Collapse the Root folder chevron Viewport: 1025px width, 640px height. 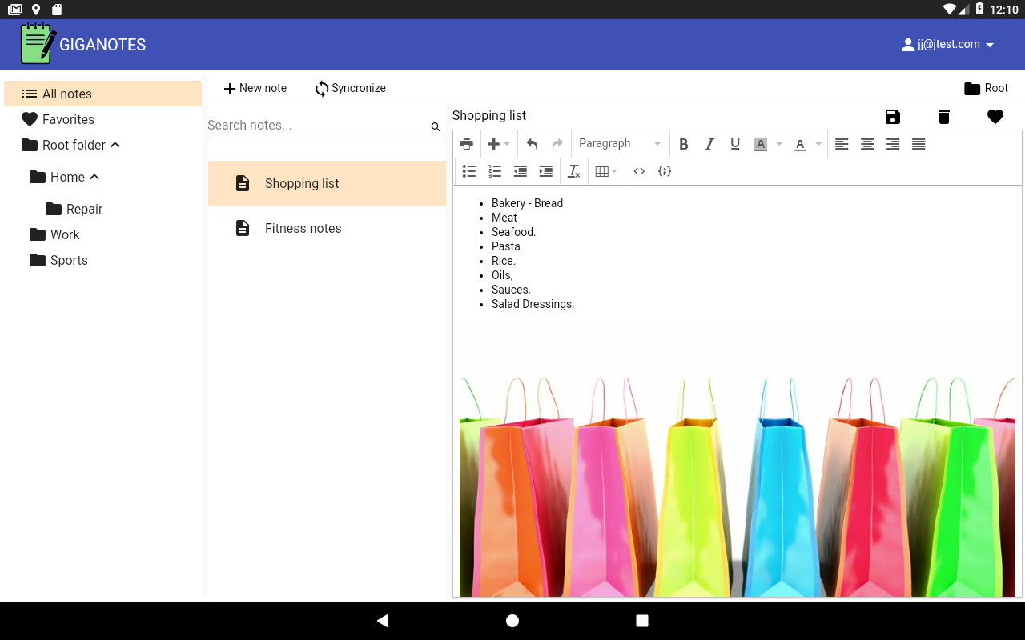115,145
